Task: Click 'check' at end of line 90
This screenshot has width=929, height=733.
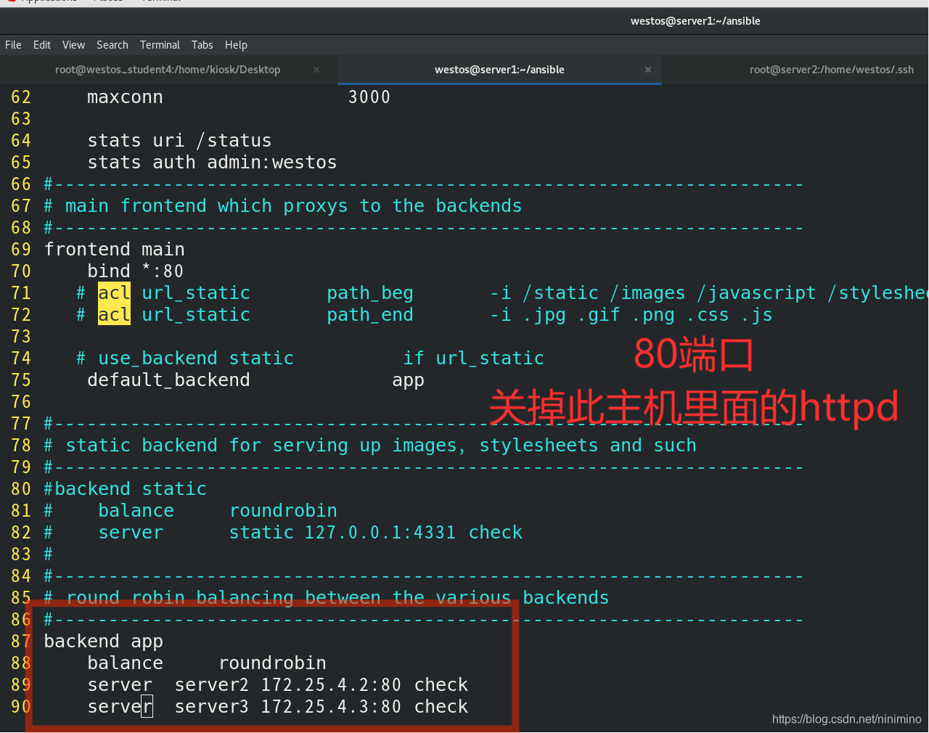Action: (441, 707)
